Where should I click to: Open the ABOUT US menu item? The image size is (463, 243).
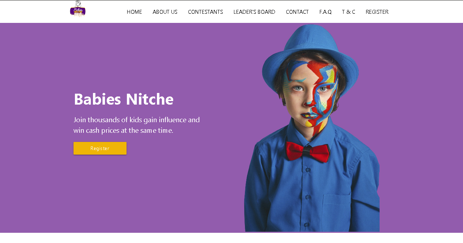pyautogui.click(x=165, y=12)
